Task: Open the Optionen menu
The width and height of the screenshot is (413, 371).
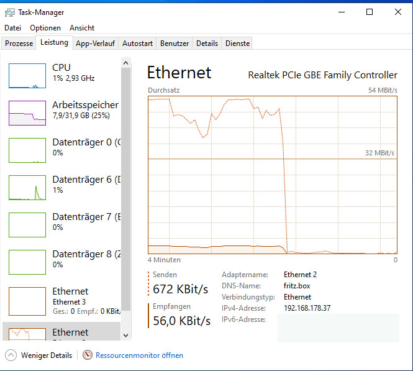Action: coord(45,28)
